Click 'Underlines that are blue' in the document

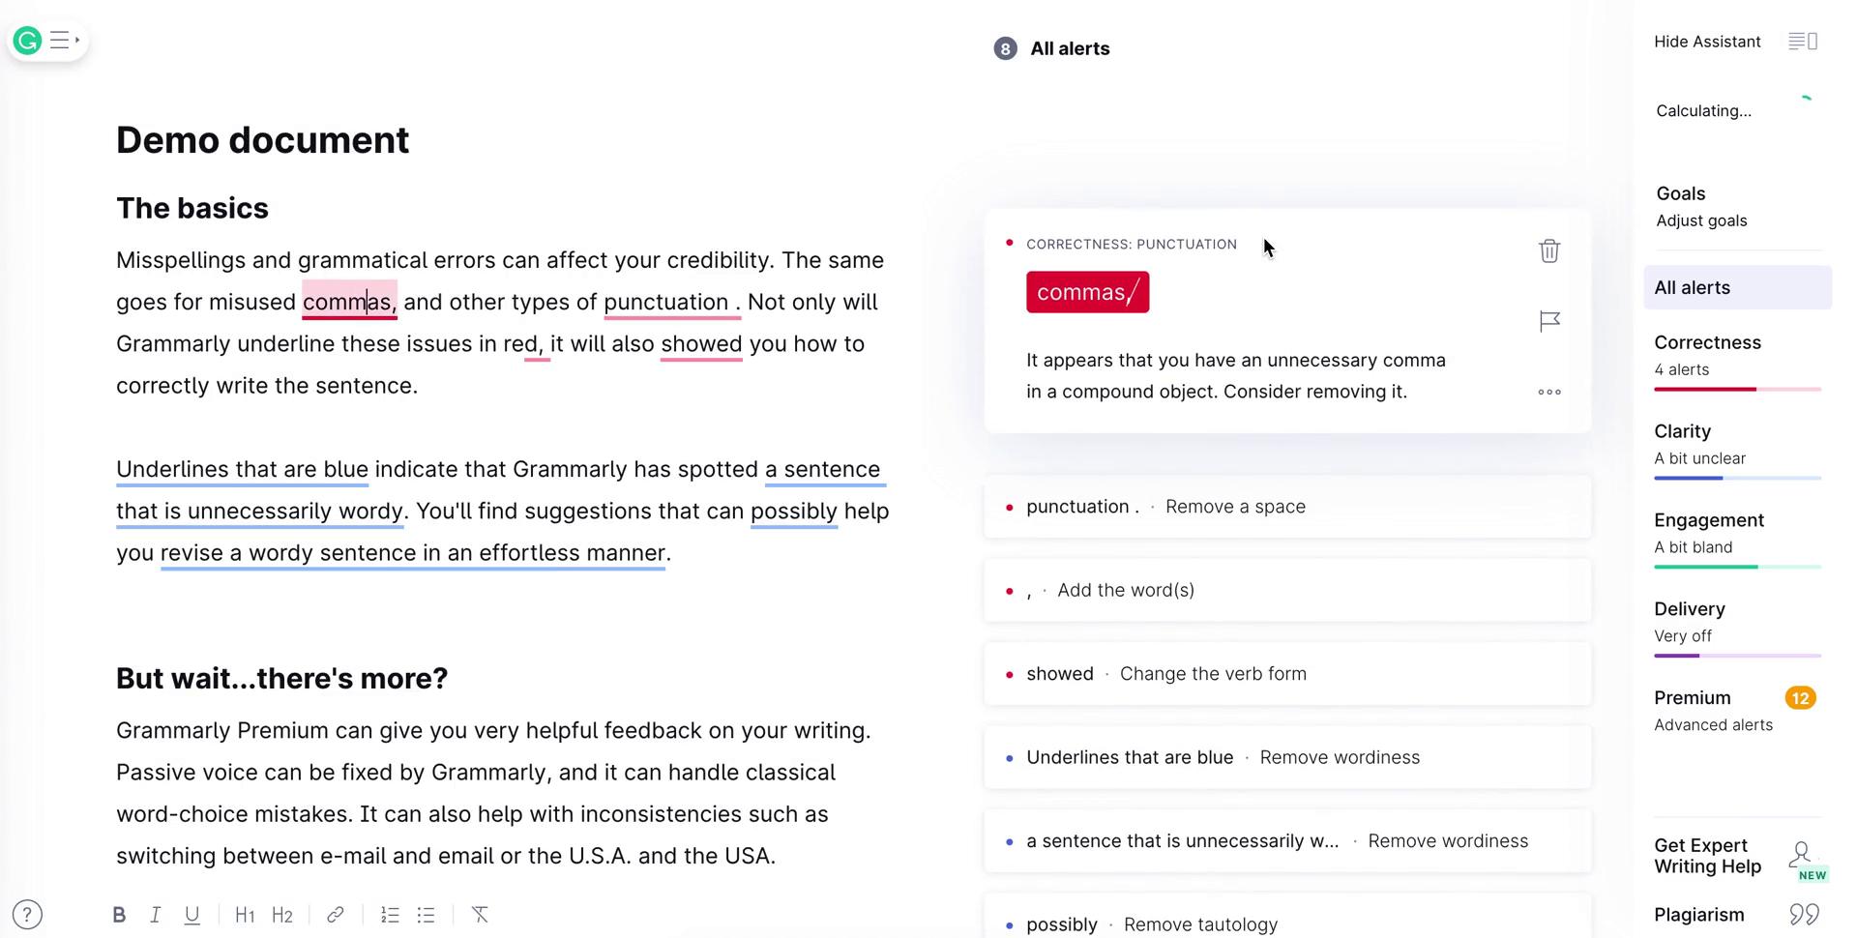[x=242, y=469]
